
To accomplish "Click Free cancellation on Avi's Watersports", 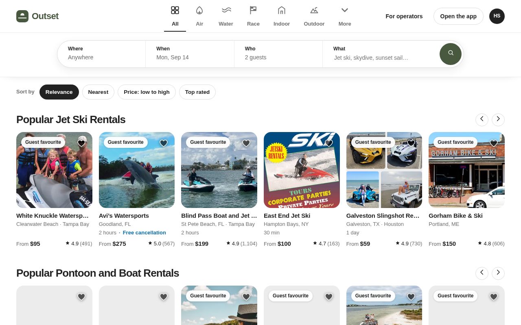I will click(x=144, y=233).
